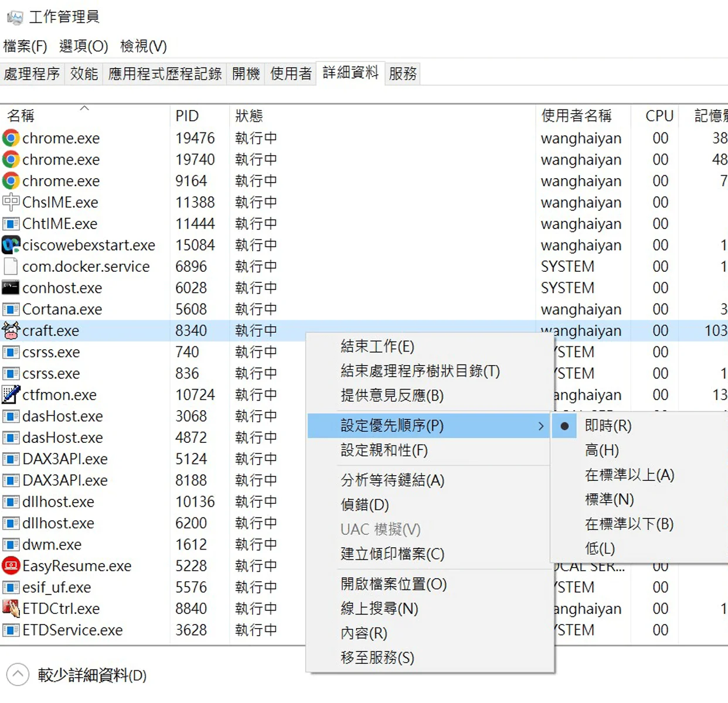Screen dimensions: 728x703
Task: Click 開啟檔案位置(O) menu entry
Action: coord(393,584)
